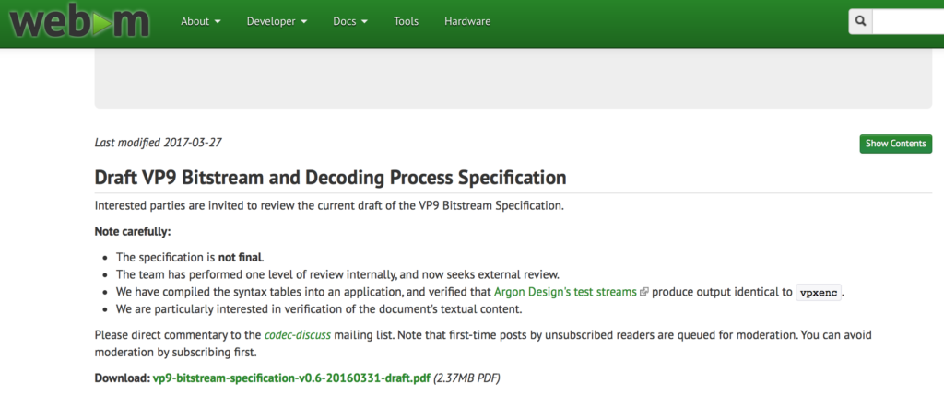This screenshot has width=944, height=395.
Task: Click the 'Note carefully:' text
Action: 133,231
